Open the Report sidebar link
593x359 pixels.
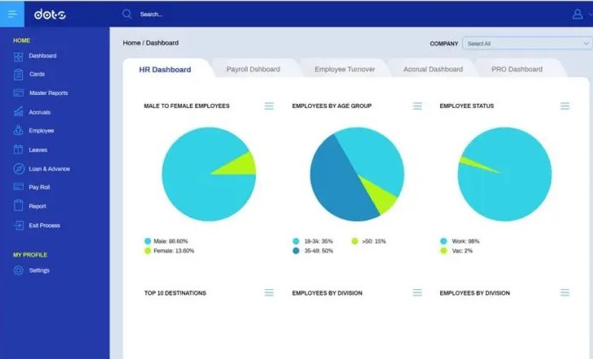pyautogui.click(x=37, y=206)
